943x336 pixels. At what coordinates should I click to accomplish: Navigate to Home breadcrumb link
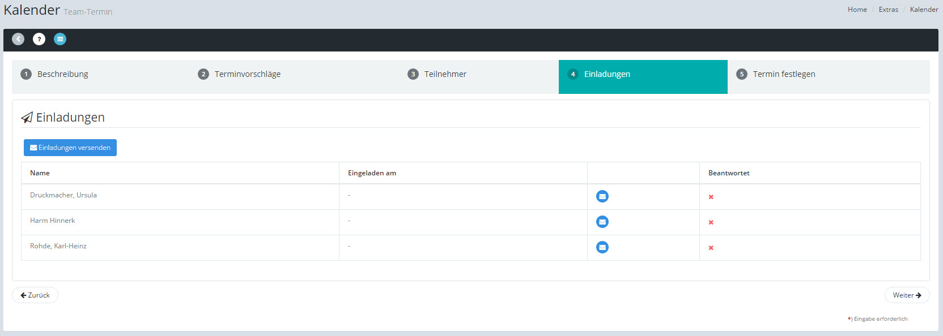pyautogui.click(x=857, y=10)
